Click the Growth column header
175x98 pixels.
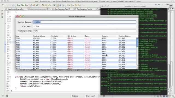tap(110, 36)
